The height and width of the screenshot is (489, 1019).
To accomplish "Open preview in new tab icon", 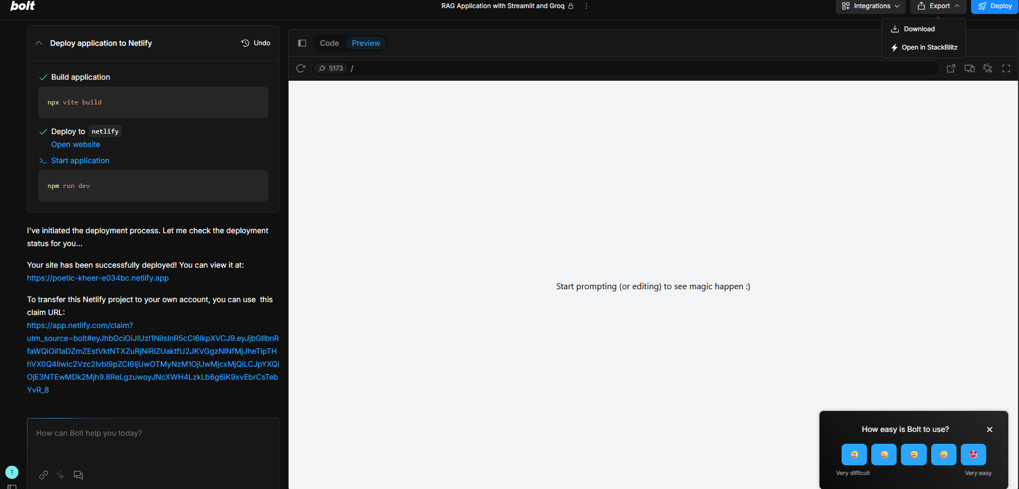I will [x=951, y=68].
